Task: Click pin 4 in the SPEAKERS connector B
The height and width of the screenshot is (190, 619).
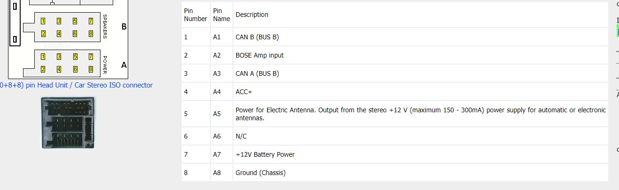Action: (59, 34)
